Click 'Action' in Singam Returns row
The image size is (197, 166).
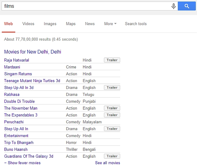click(72, 74)
